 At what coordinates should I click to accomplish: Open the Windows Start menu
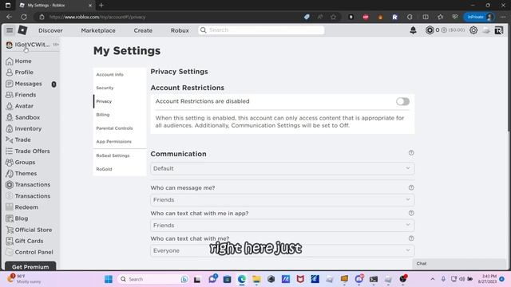(109, 279)
